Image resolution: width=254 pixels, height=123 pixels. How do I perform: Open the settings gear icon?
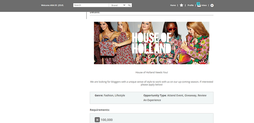tap(212, 5)
